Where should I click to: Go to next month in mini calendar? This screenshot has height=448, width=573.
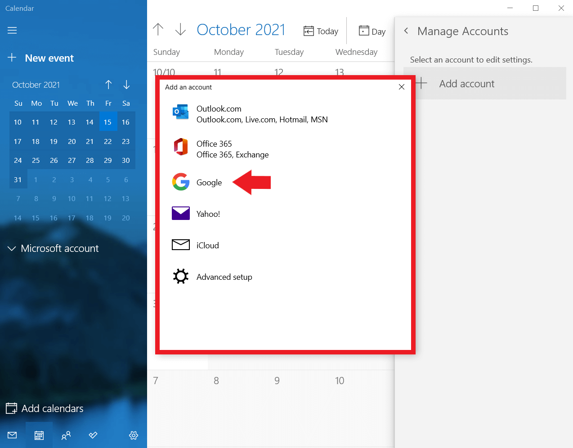pos(126,85)
